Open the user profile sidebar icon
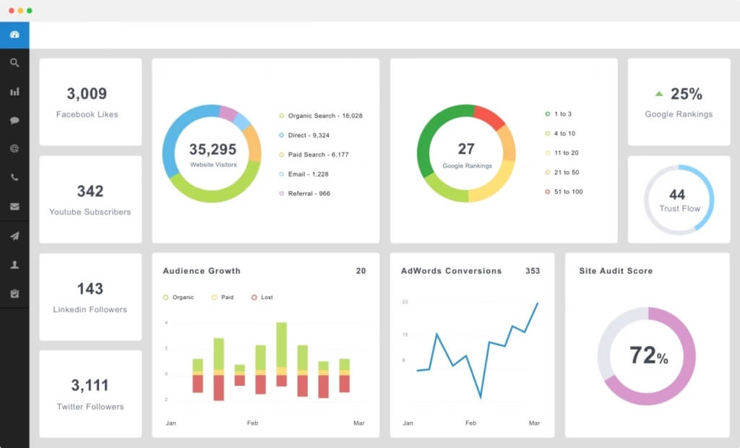The width and height of the screenshot is (740, 448). 14,265
